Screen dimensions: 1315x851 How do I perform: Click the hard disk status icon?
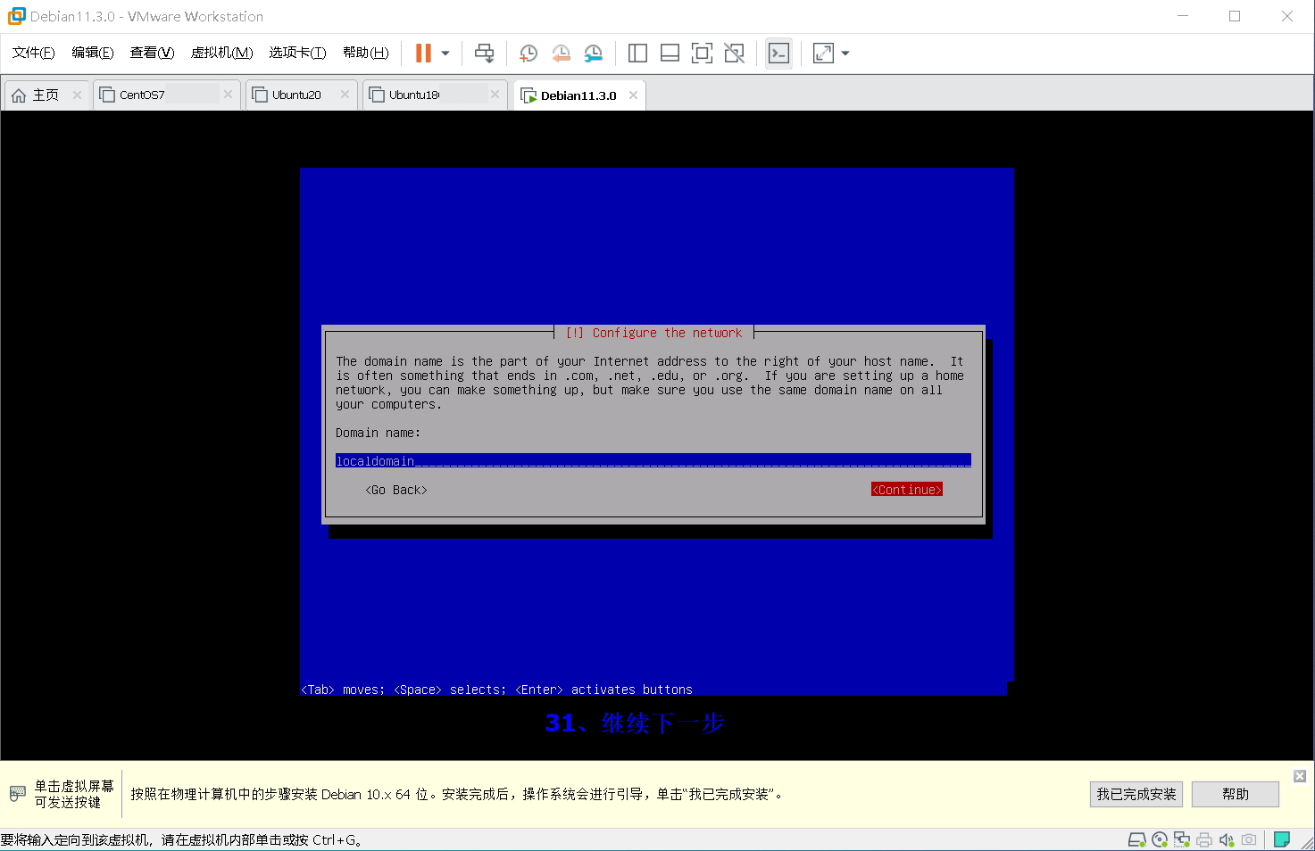[1136, 839]
